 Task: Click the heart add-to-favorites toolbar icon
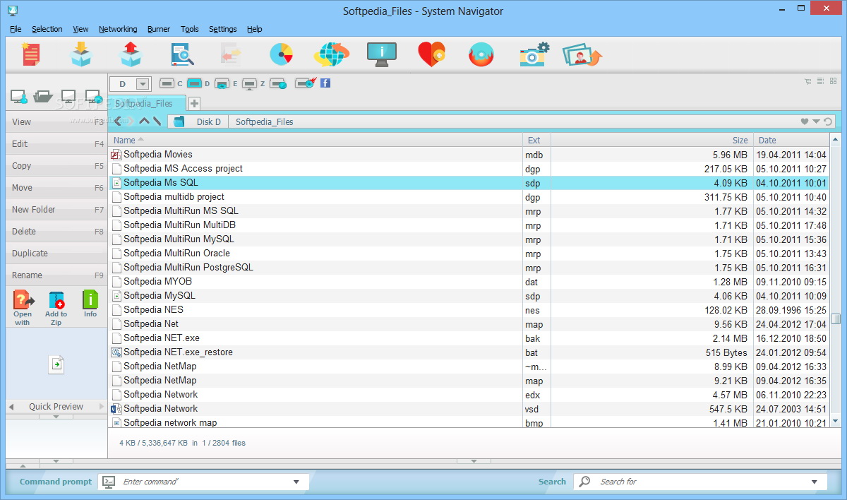(431, 54)
